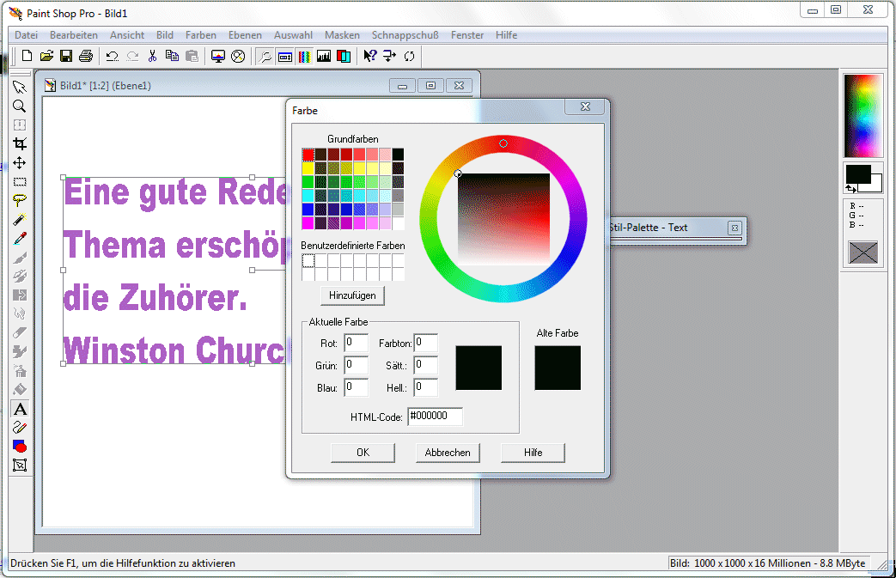Select the Text tool marked A

click(x=20, y=409)
